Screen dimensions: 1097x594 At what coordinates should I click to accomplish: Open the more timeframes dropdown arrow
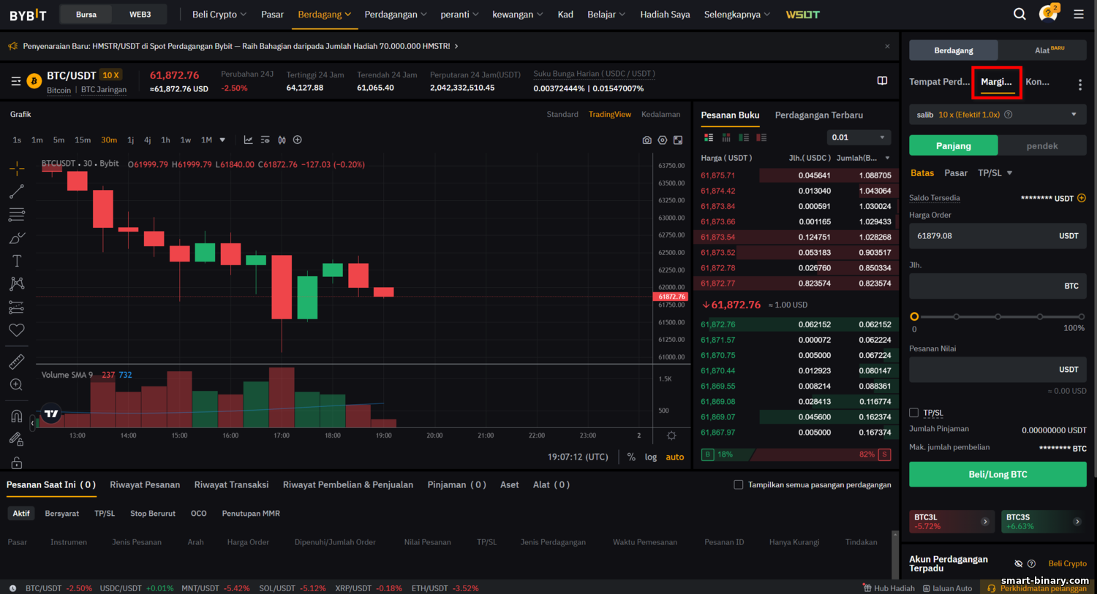[222, 140]
